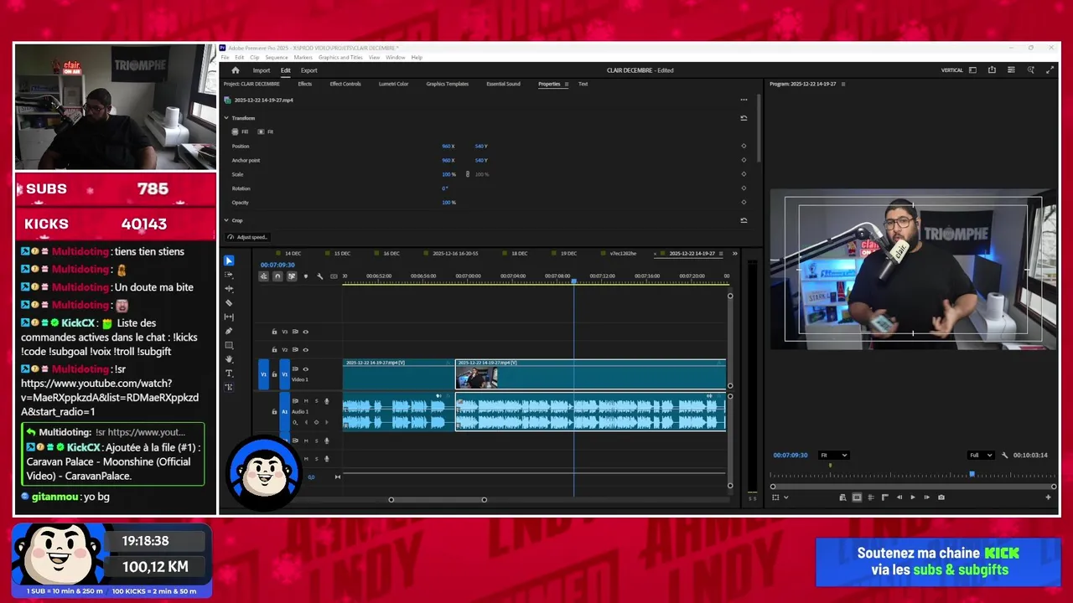Reset the Transform properties
Viewport: 1073px width, 603px height.
point(744,118)
